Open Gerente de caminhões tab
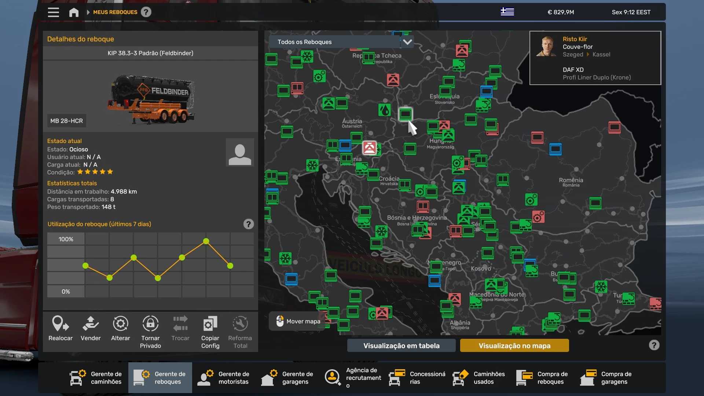The image size is (704, 396). [x=96, y=378]
